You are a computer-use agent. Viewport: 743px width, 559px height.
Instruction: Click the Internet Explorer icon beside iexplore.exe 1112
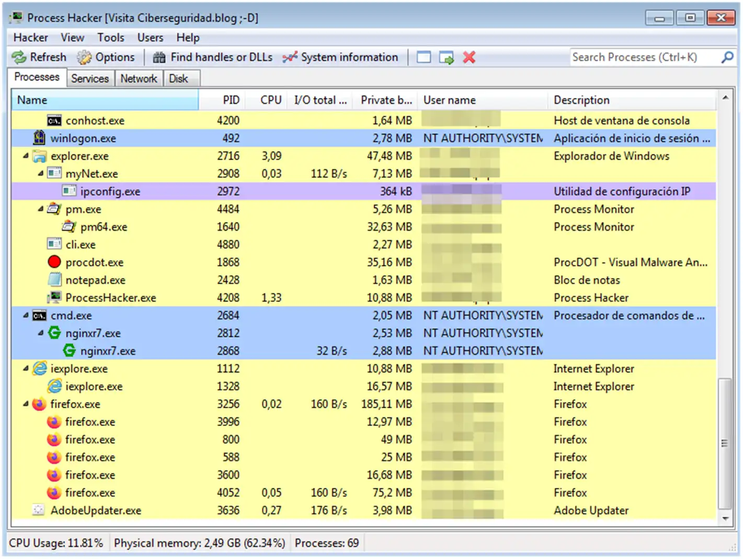[39, 368]
